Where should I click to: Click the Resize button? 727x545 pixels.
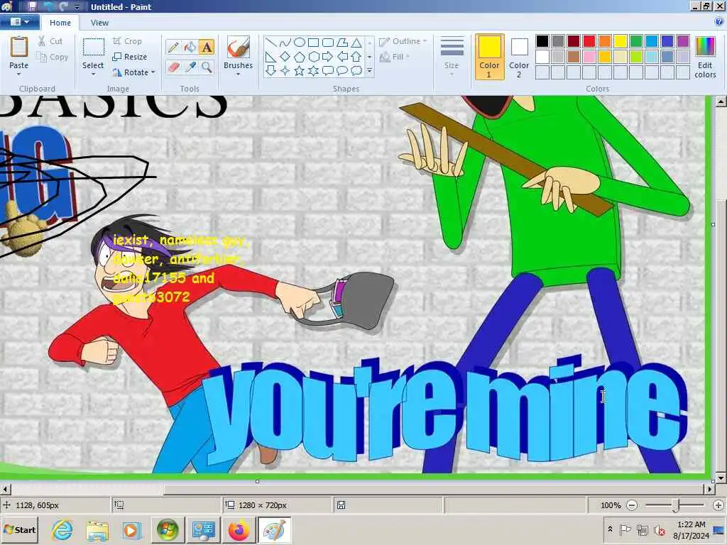coord(130,57)
